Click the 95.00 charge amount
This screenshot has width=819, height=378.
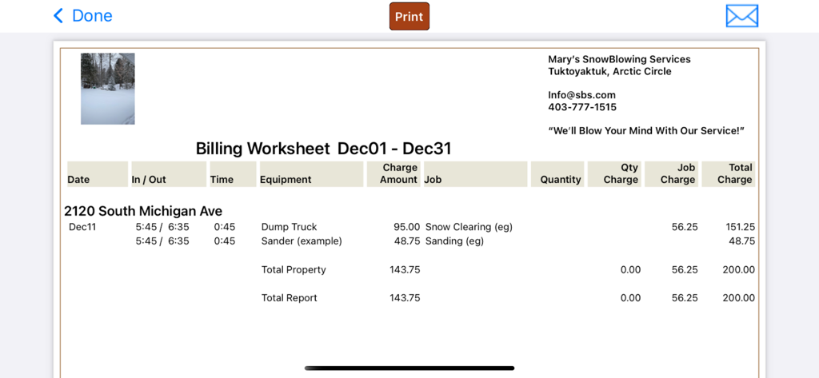click(x=407, y=227)
